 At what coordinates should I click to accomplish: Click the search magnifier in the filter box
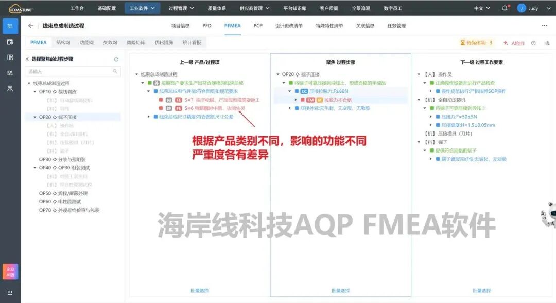click(x=115, y=71)
